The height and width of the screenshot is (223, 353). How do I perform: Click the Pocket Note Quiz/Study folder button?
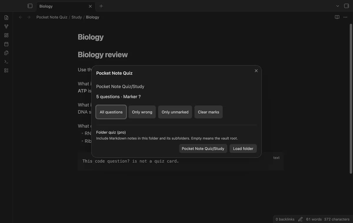pyautogui.click(x=203, y=148)
